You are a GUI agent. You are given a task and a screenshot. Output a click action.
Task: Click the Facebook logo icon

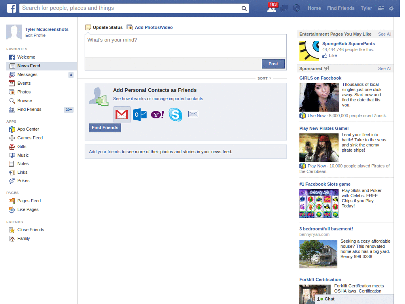(11, 8)
